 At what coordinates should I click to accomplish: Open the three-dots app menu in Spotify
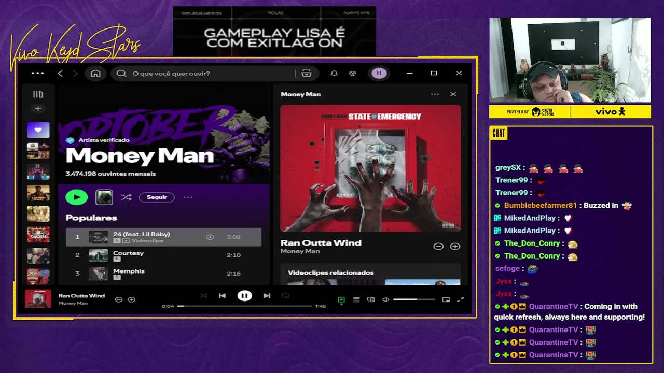coord(38,73)
